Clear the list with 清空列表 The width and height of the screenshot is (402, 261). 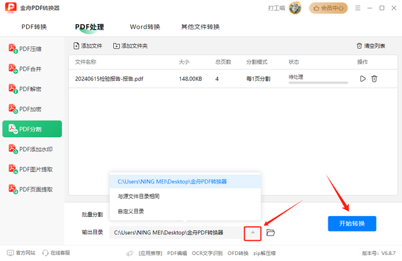pyautogui.click(x=371, y=46)
